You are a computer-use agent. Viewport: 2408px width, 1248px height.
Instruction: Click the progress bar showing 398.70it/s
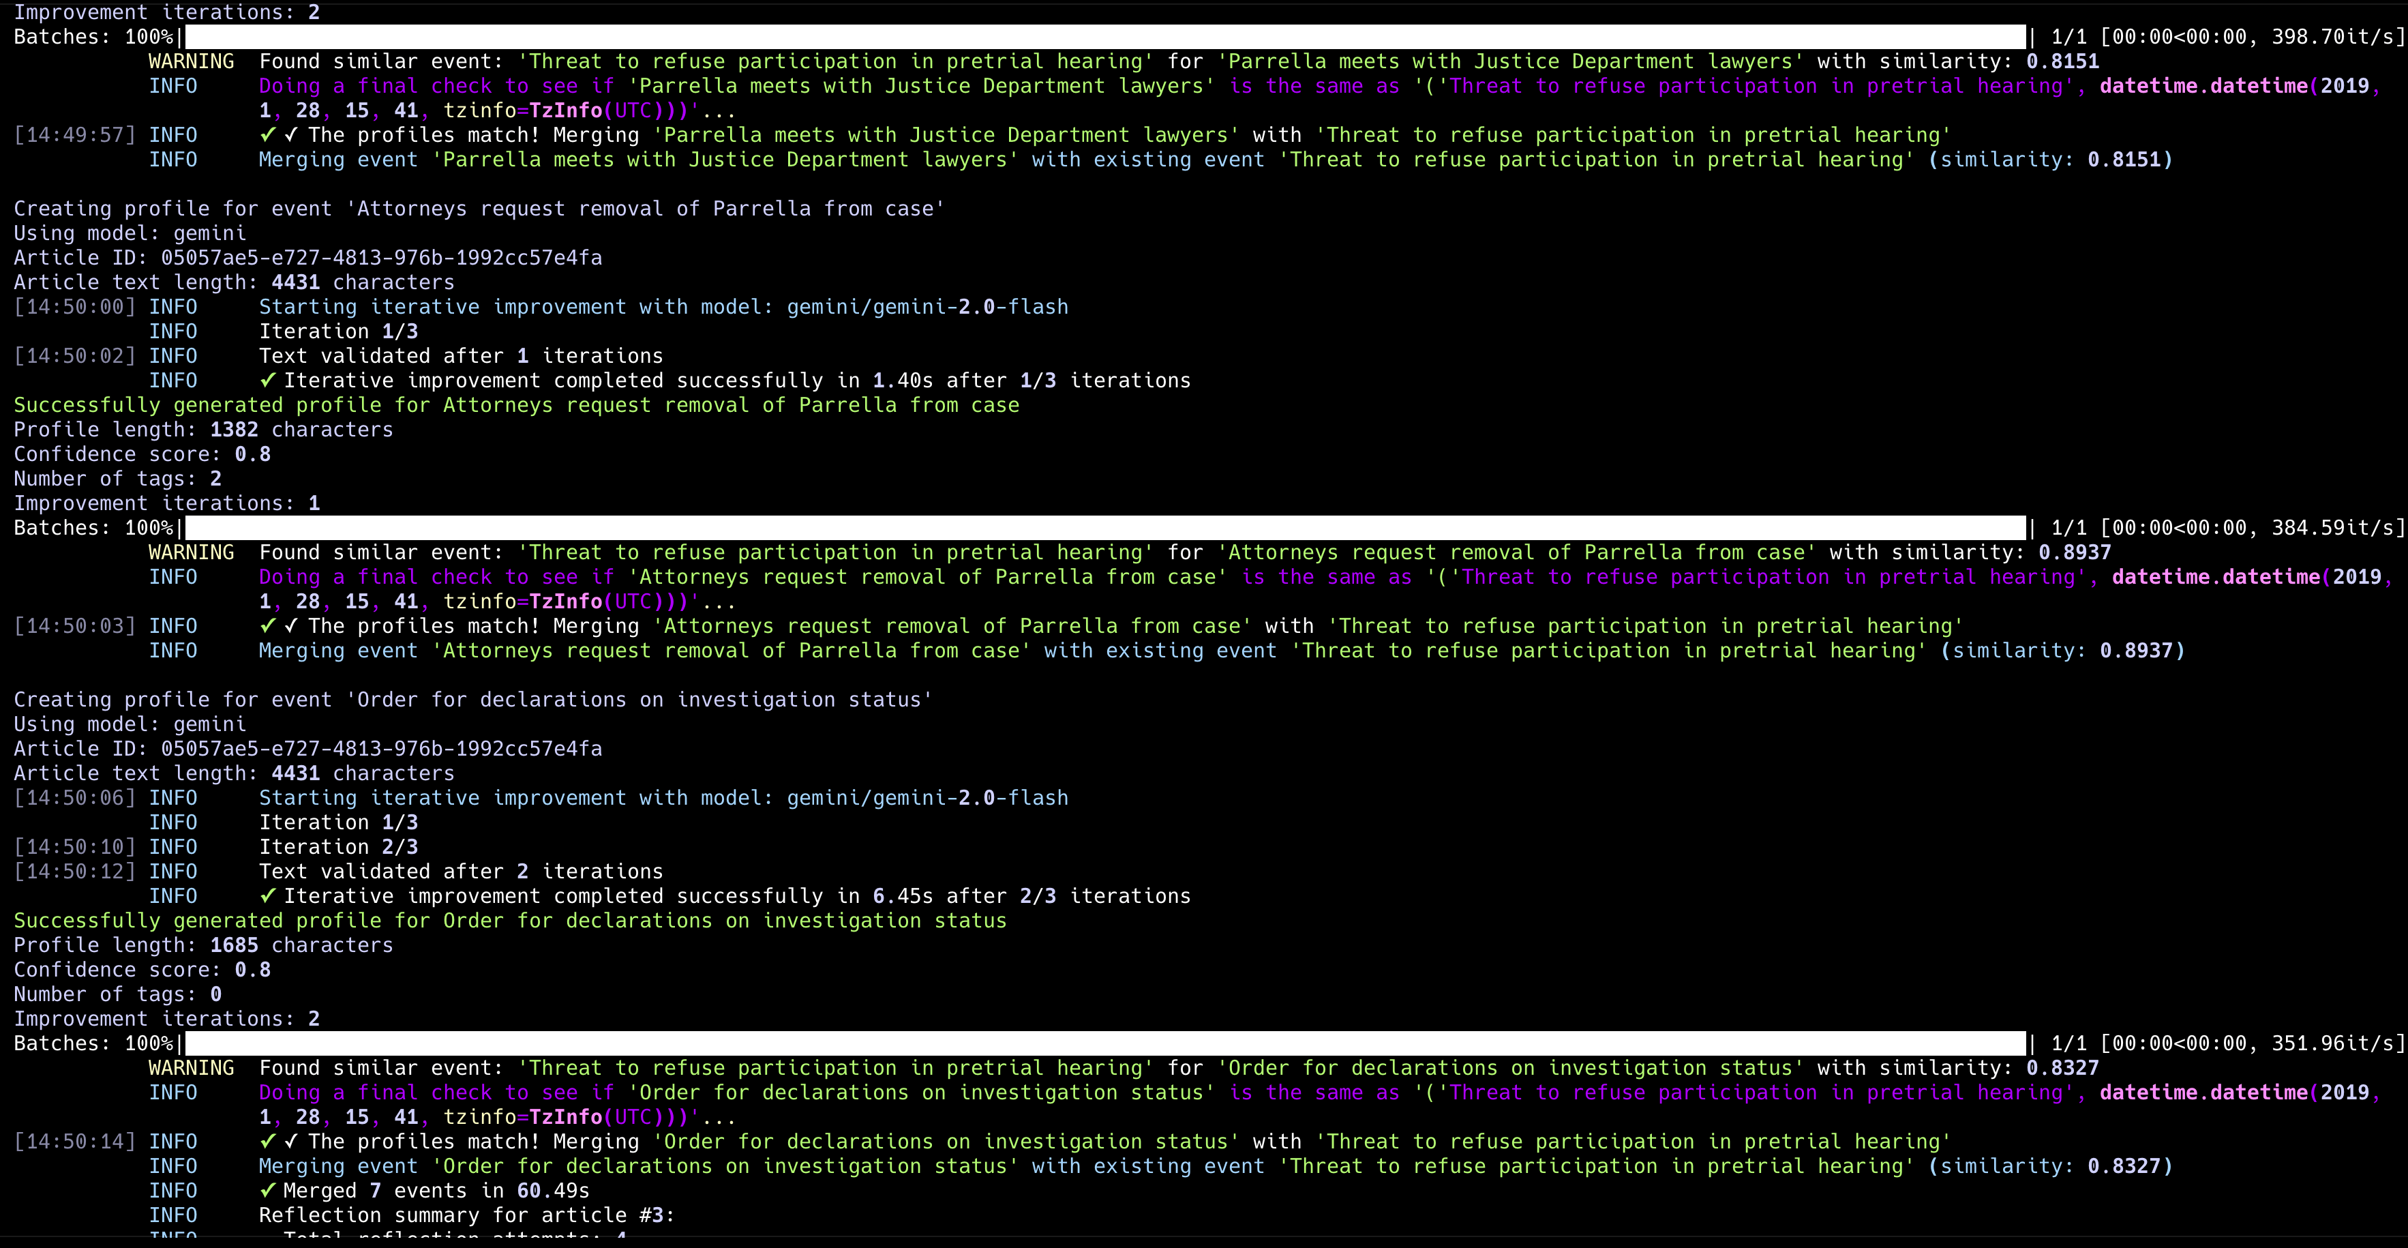click(x=1105, y=38)
